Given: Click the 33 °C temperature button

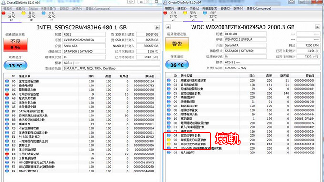Looking at the screenshot, I should [15, 66].
